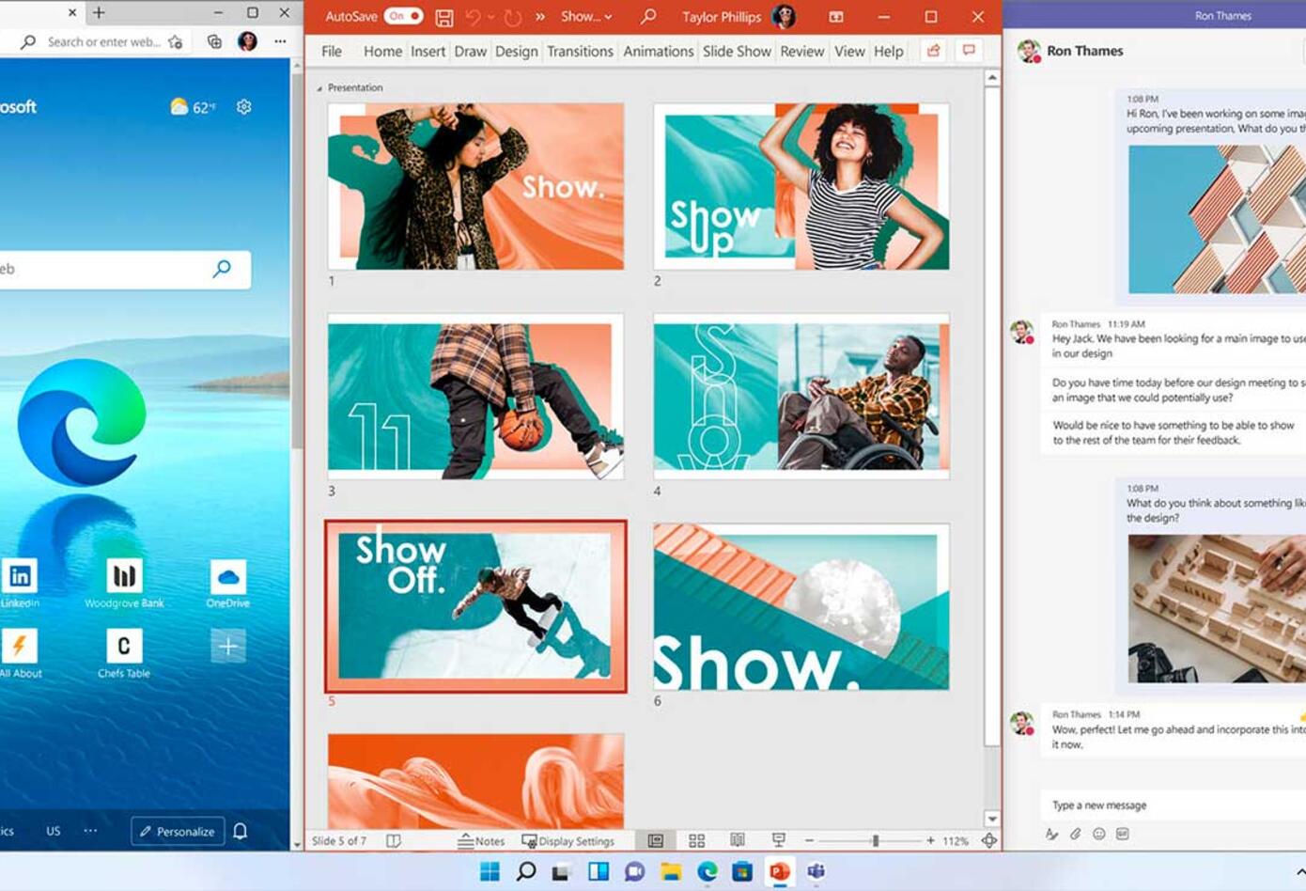
Task: Type a new message field in Teams
Action: click(1173, 805)
